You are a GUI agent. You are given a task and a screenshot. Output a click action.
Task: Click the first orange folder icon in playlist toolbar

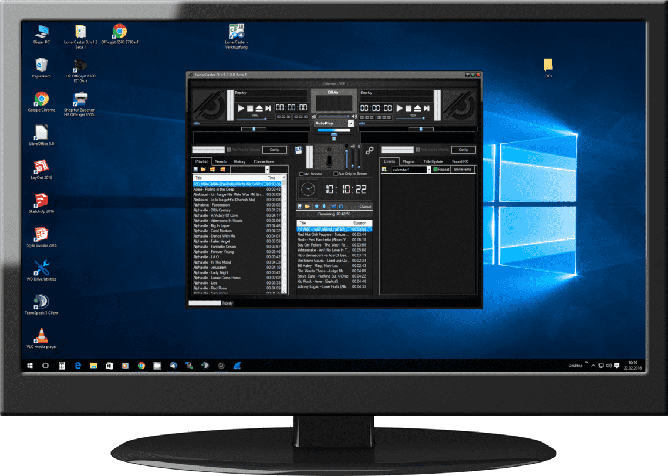tap(212, 170)
